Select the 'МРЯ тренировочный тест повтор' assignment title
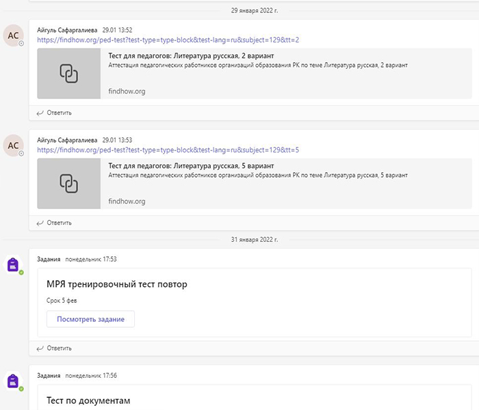Image resolution: width=479 pixels, height=410 pixels. (116, 284)
